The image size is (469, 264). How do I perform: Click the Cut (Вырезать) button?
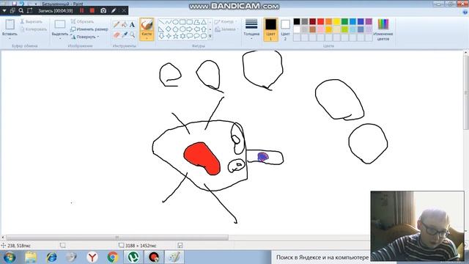pos(31,21)
